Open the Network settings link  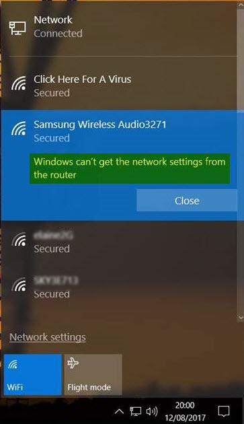[48, 337]
